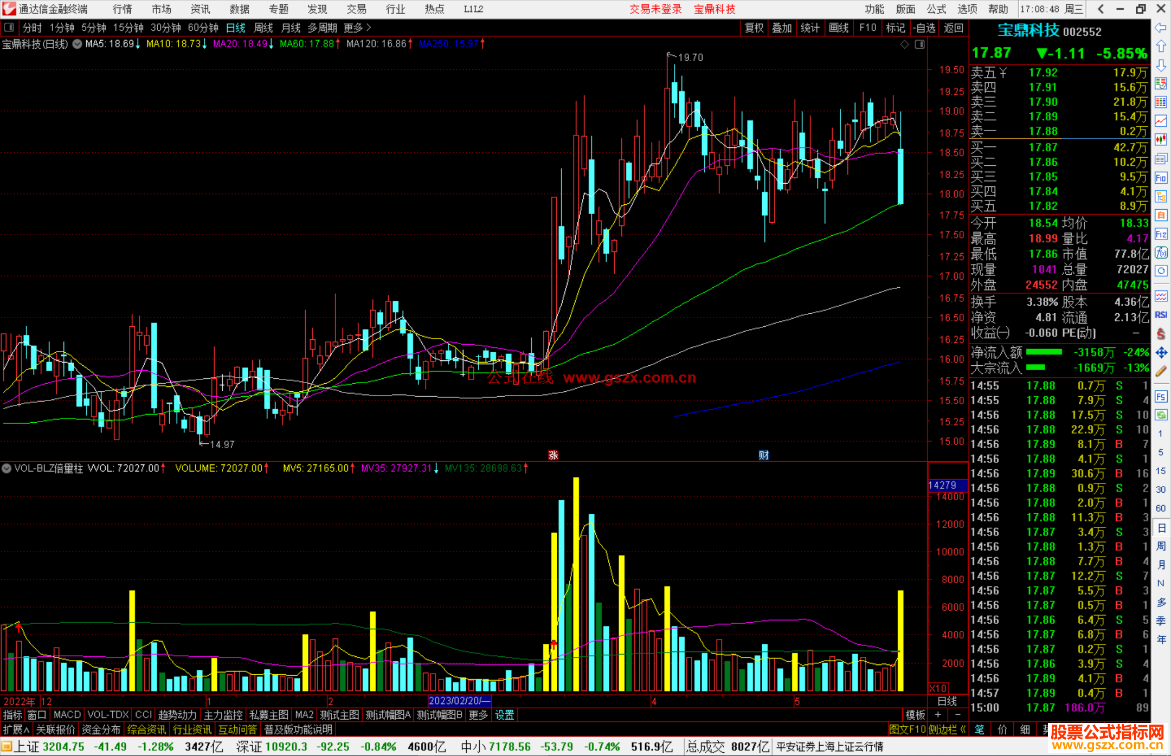Expand the 扩展 panel at bottom-left
This screenshot has height=756, width=1171.
16,729
